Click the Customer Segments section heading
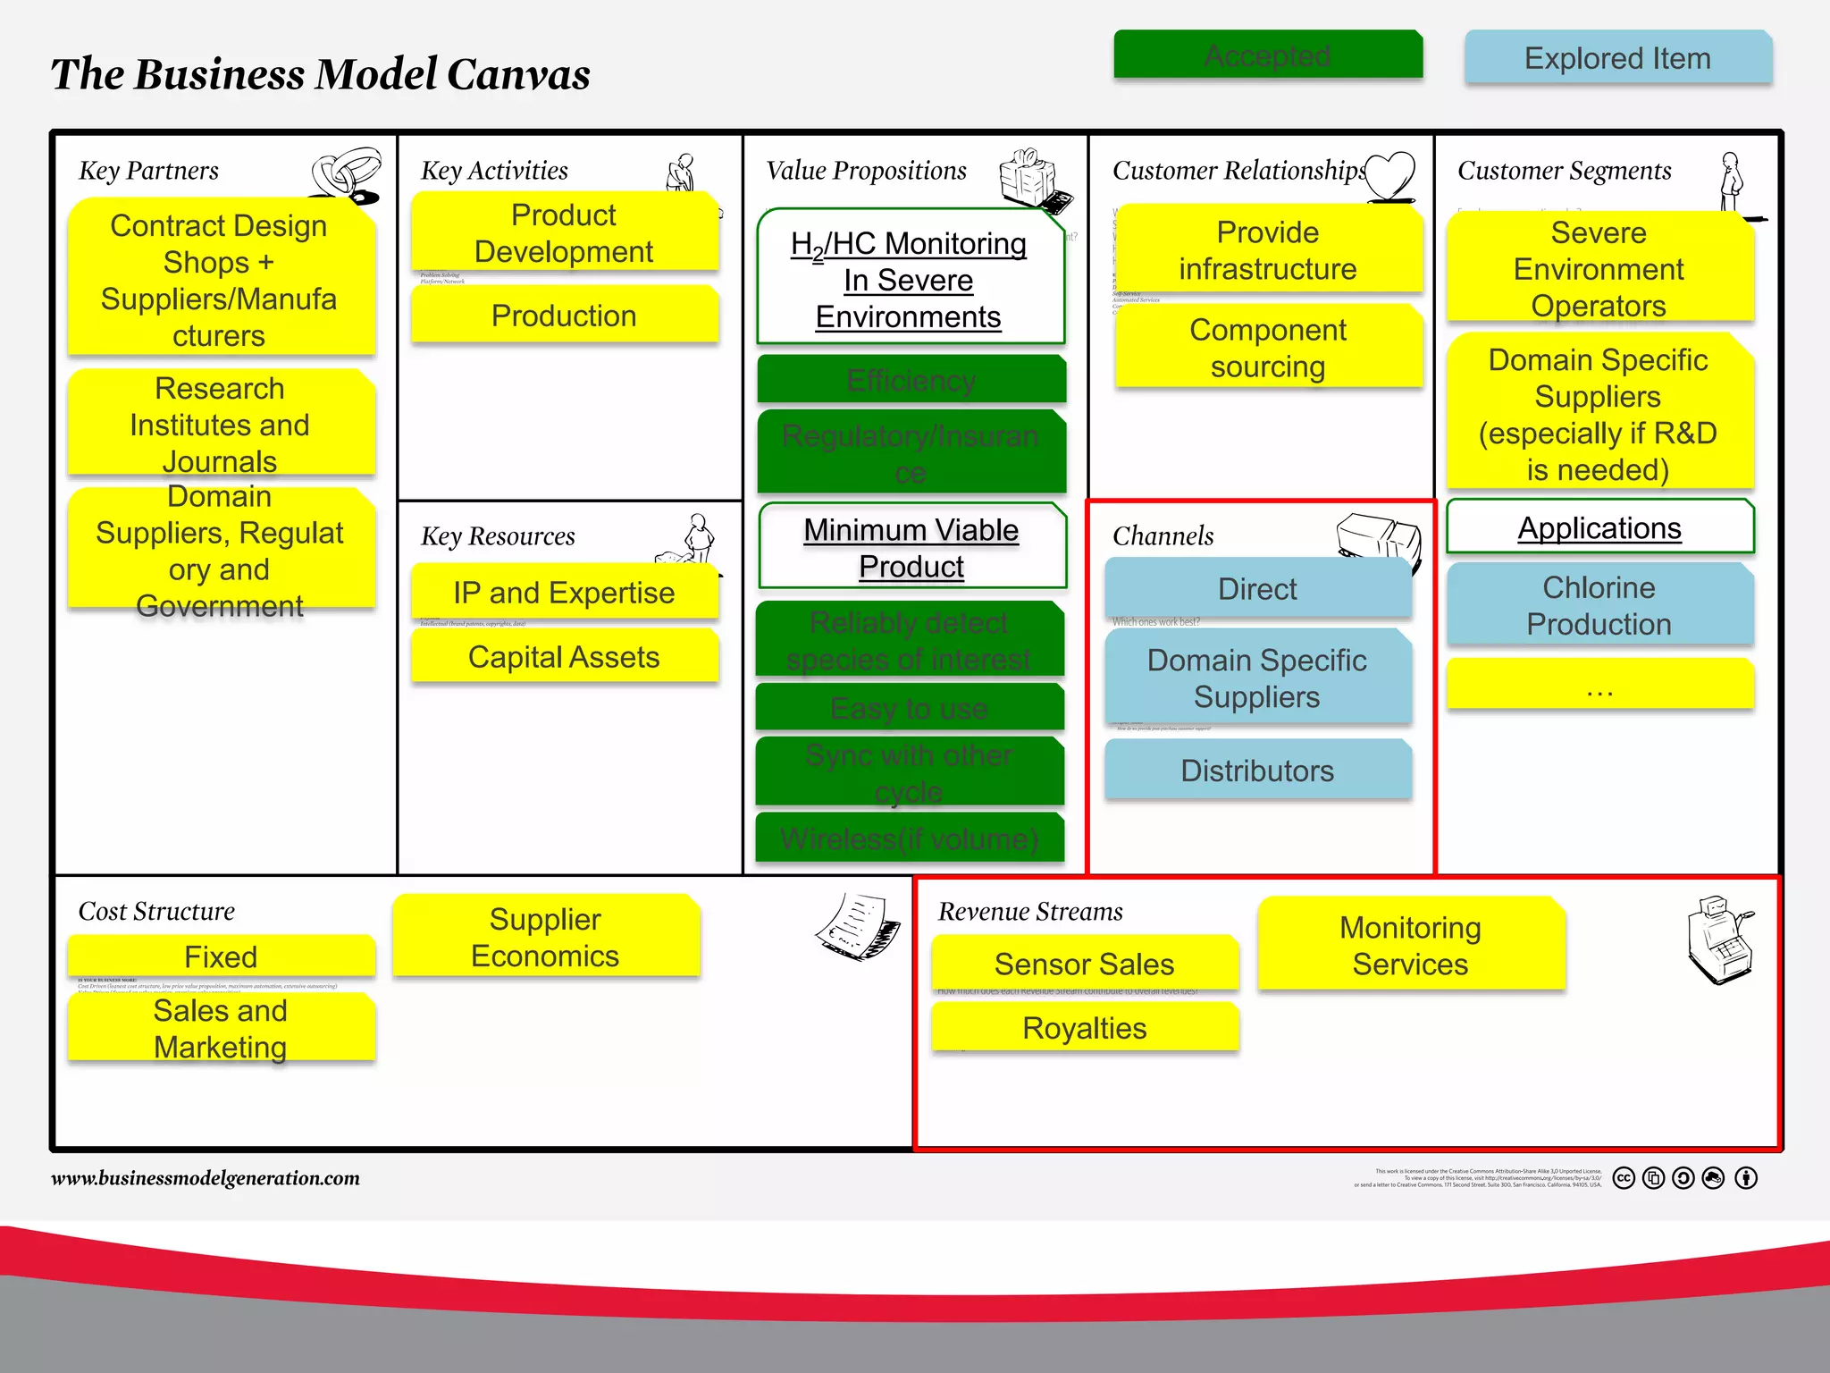 coord(1565,171)
